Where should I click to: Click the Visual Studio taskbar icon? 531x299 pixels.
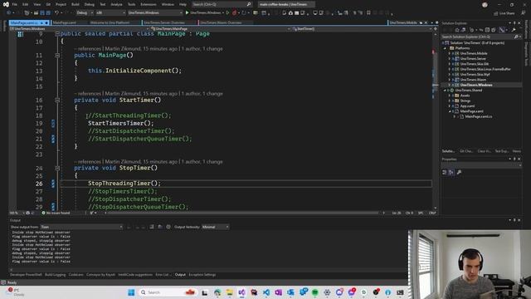pos(241,292)
